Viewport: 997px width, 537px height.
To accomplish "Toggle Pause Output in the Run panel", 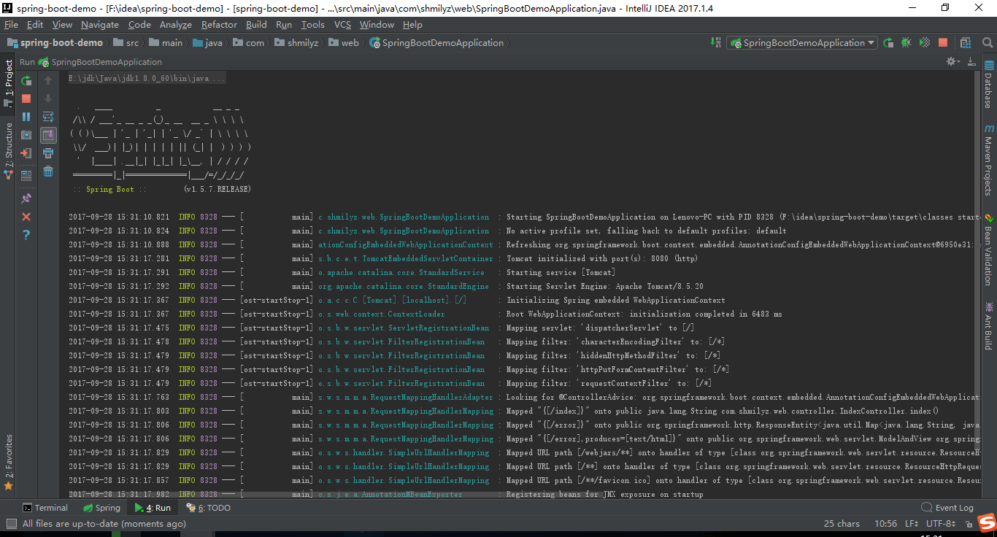I will (x=26, y=116).
